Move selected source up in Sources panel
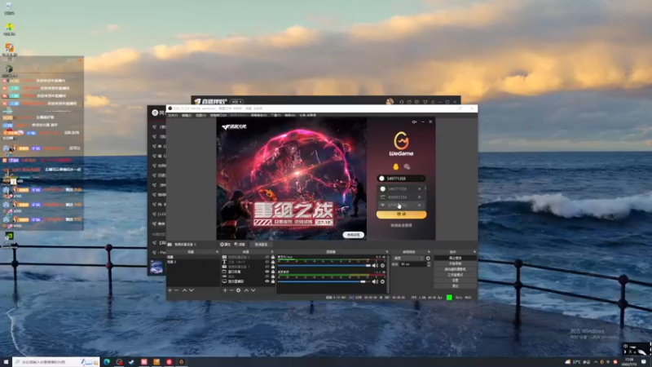Viewport: 652px width, 367px height. tap(247, 290)
